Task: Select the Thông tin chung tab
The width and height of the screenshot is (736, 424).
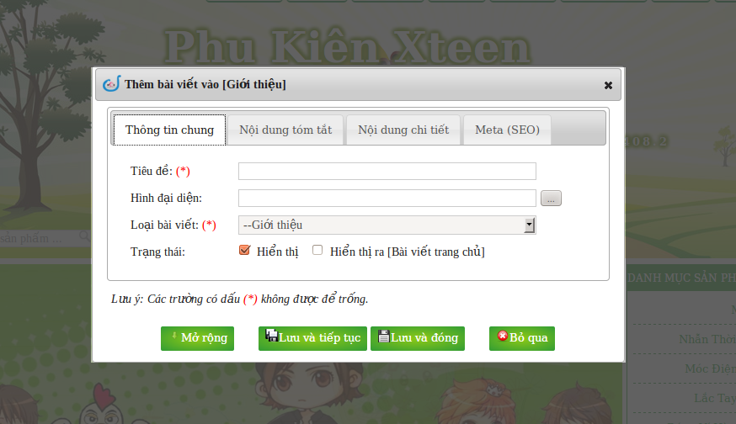Action: coord(169,130)
